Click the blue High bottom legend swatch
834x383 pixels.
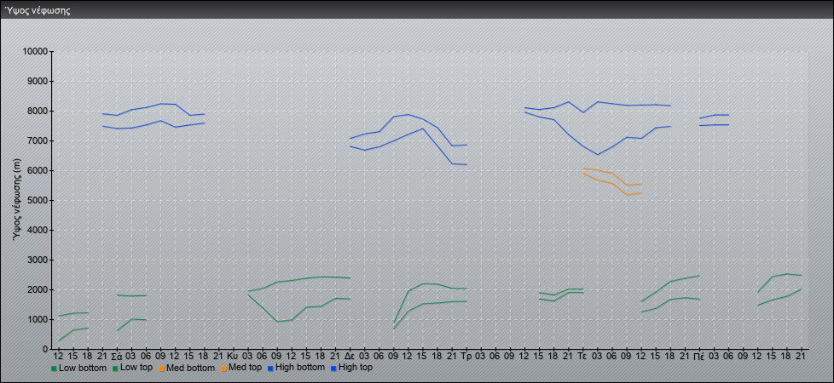coord(270,369)
